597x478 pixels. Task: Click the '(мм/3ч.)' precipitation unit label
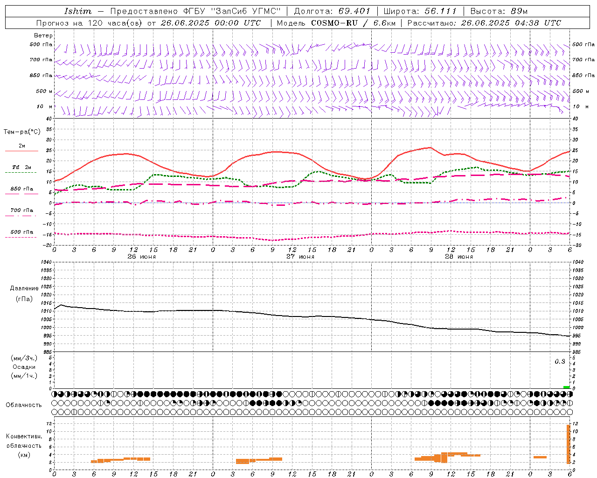[x=24, y=358]
